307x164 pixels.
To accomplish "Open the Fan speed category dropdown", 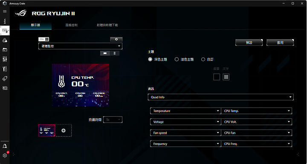I will point(185,132).
